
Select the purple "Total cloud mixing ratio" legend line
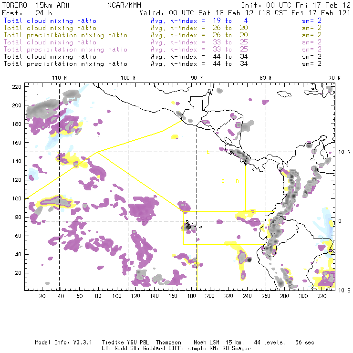[x=50, y=42]
